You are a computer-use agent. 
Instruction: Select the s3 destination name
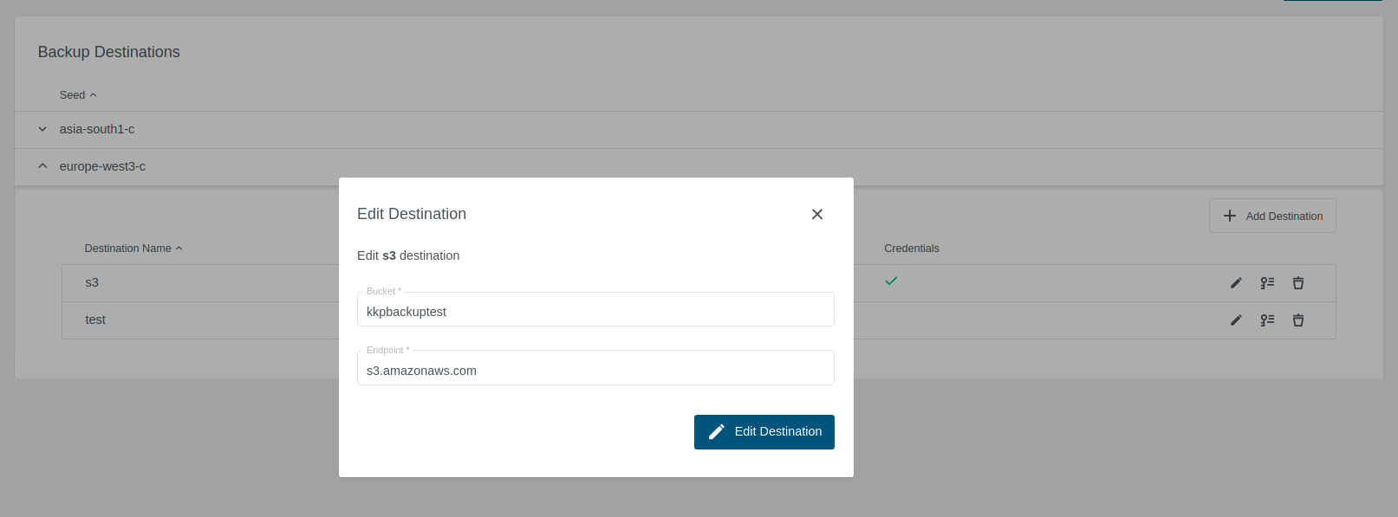click(x=92, y=283)
